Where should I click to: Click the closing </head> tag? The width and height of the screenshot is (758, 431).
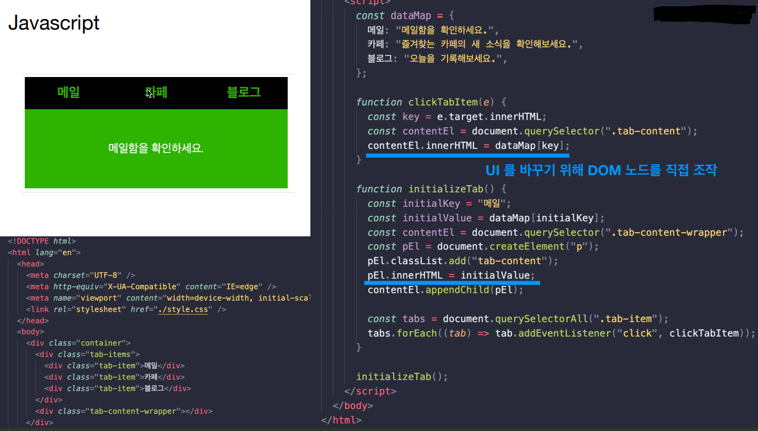[33, 320]
